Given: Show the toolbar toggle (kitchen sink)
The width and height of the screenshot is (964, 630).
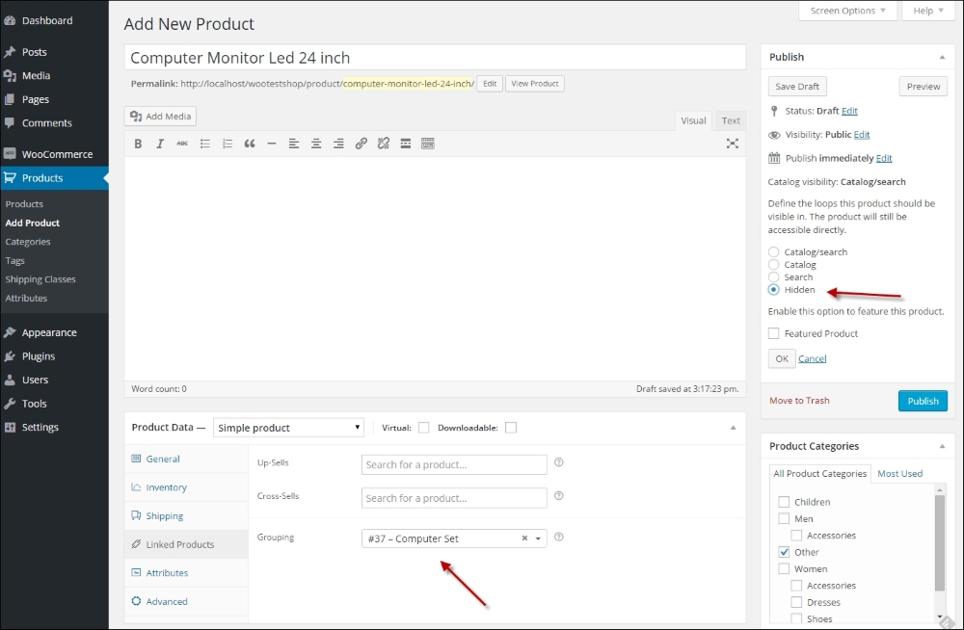Looking at the screenshot, I should 428,144.
